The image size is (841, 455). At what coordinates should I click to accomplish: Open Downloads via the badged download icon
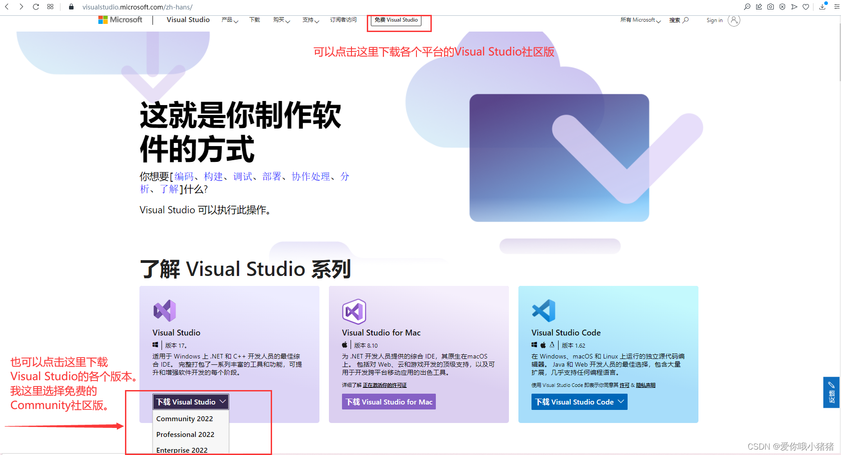tap(822, 7)
